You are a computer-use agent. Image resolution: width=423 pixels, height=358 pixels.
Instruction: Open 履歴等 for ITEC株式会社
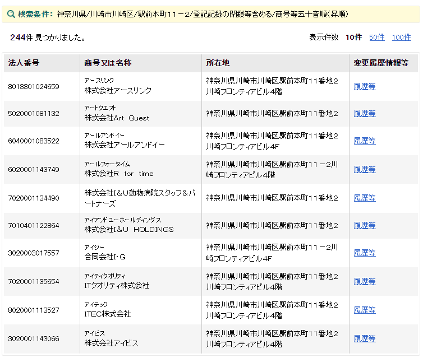point(365,310)
